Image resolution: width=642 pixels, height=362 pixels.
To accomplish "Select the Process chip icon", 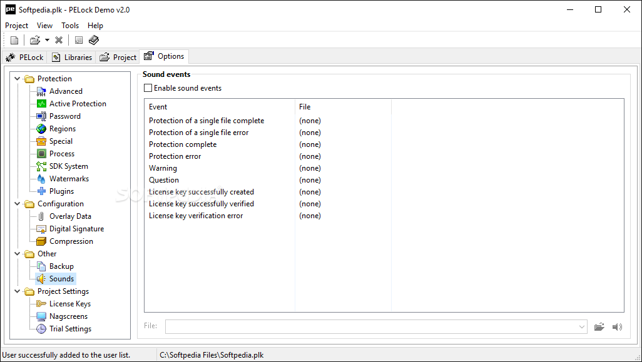I will 41,154.
